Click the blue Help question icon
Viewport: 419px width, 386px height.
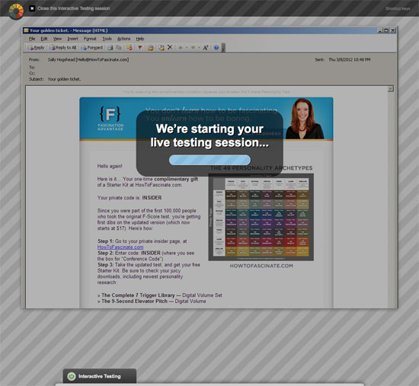216,47
